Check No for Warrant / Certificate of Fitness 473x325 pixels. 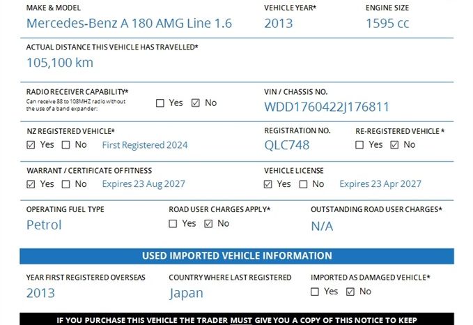[65, 184]
